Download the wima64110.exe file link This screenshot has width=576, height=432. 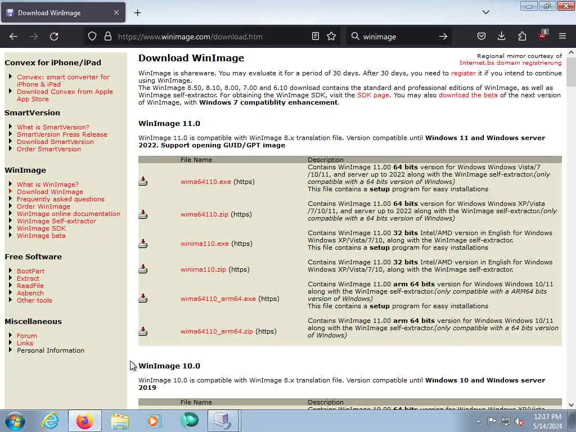(206, 182)
